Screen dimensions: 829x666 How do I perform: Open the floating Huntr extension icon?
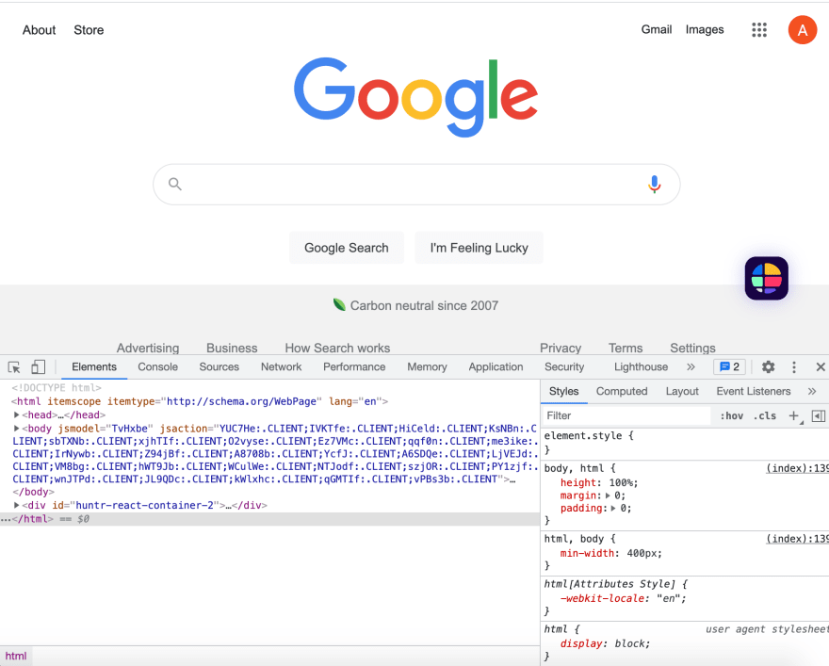pyautogui.click(x=766, y=278)
